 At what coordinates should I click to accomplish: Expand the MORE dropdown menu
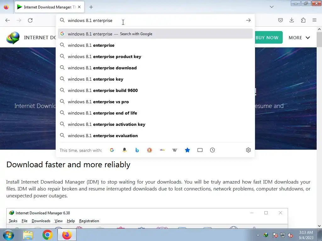click(x=299, y=38)
